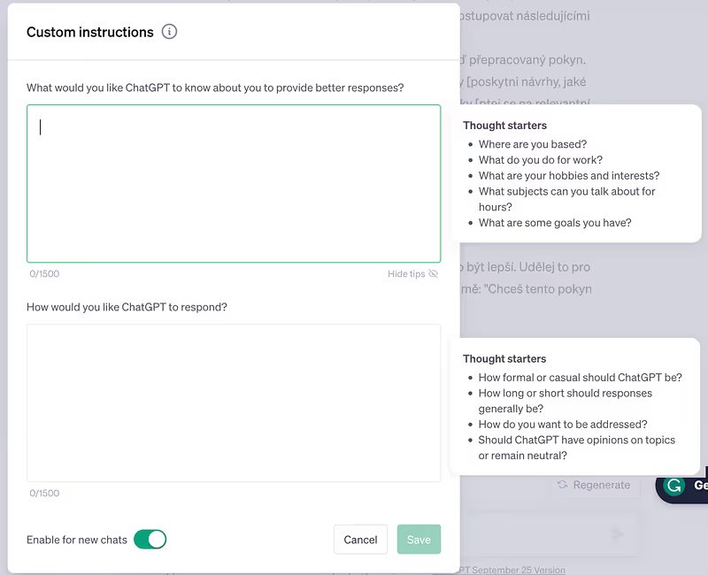
Task: Click the send arrow in message box
Action: 617,534
